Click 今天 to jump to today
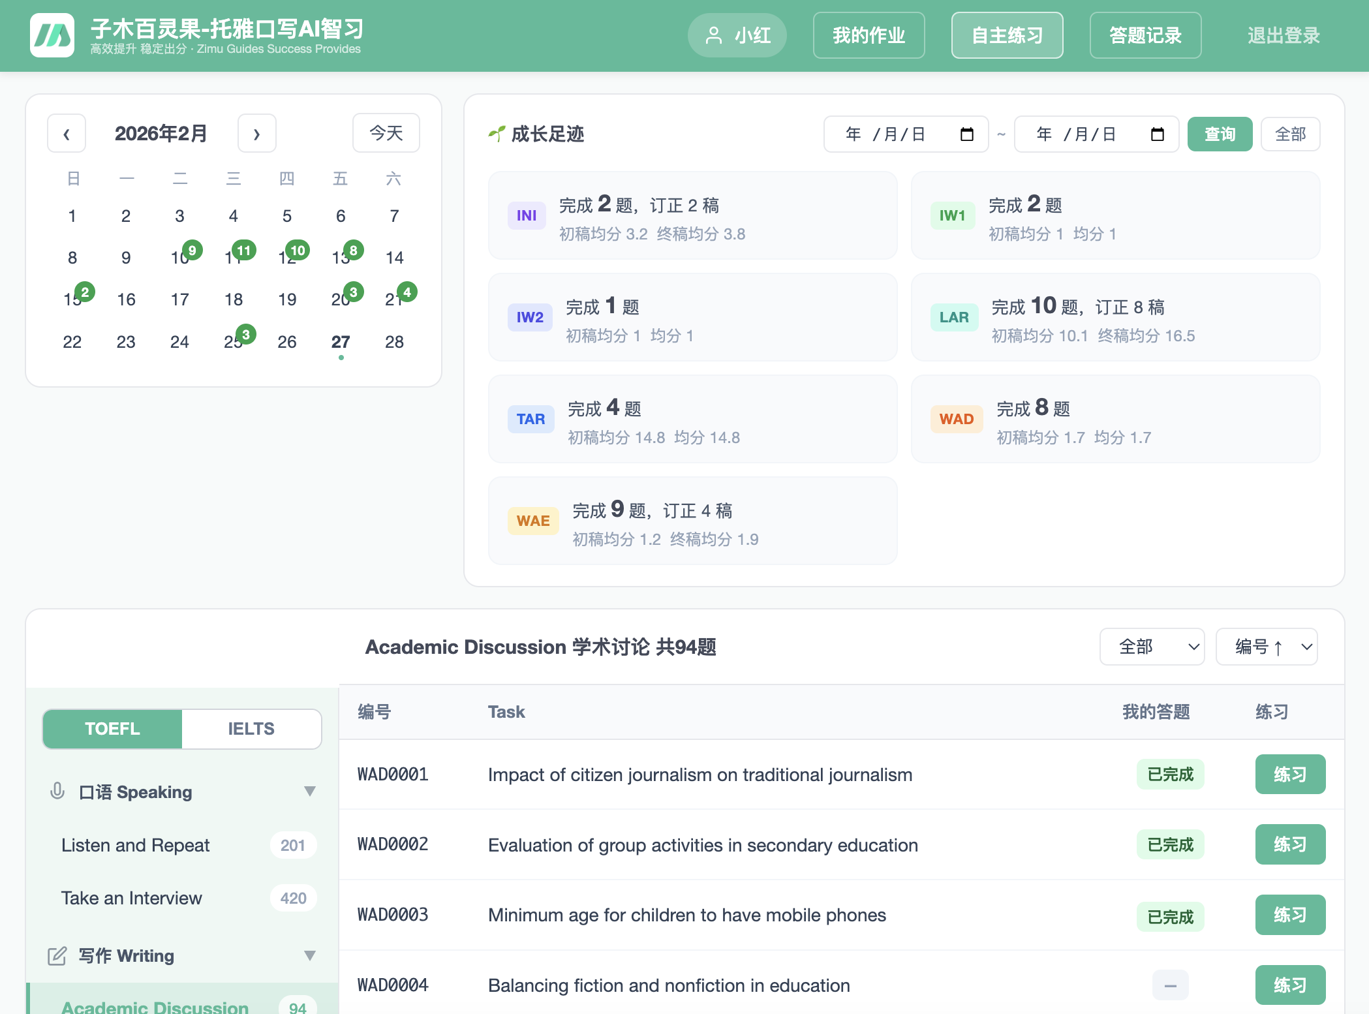Image resolution: width=1369 pixels, height=1014 pixels. [x=386, y=132]
